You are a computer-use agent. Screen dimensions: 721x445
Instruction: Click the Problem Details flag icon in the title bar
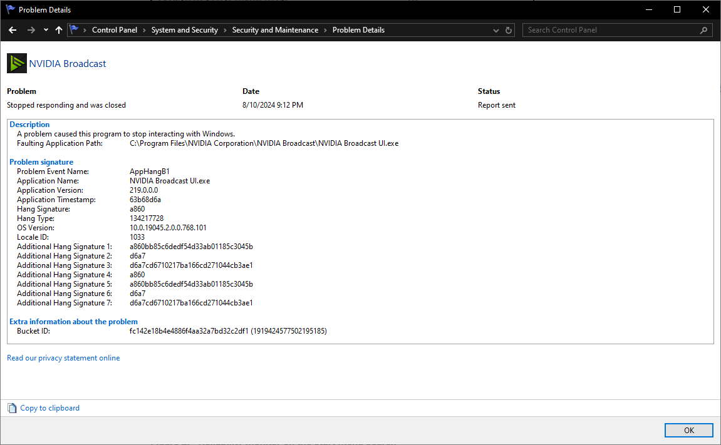coord(10,9)
